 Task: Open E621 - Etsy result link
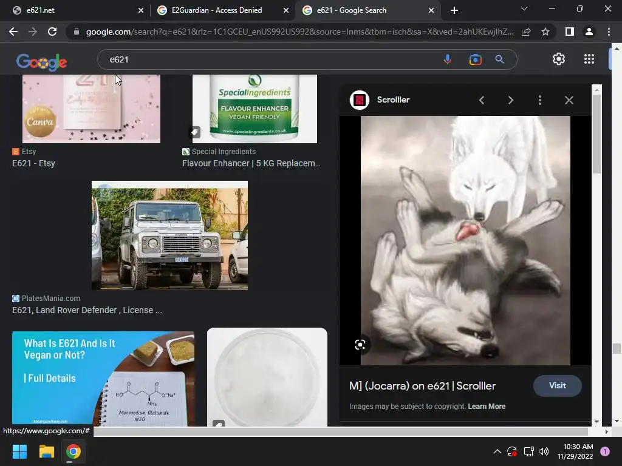pos(34,163)
